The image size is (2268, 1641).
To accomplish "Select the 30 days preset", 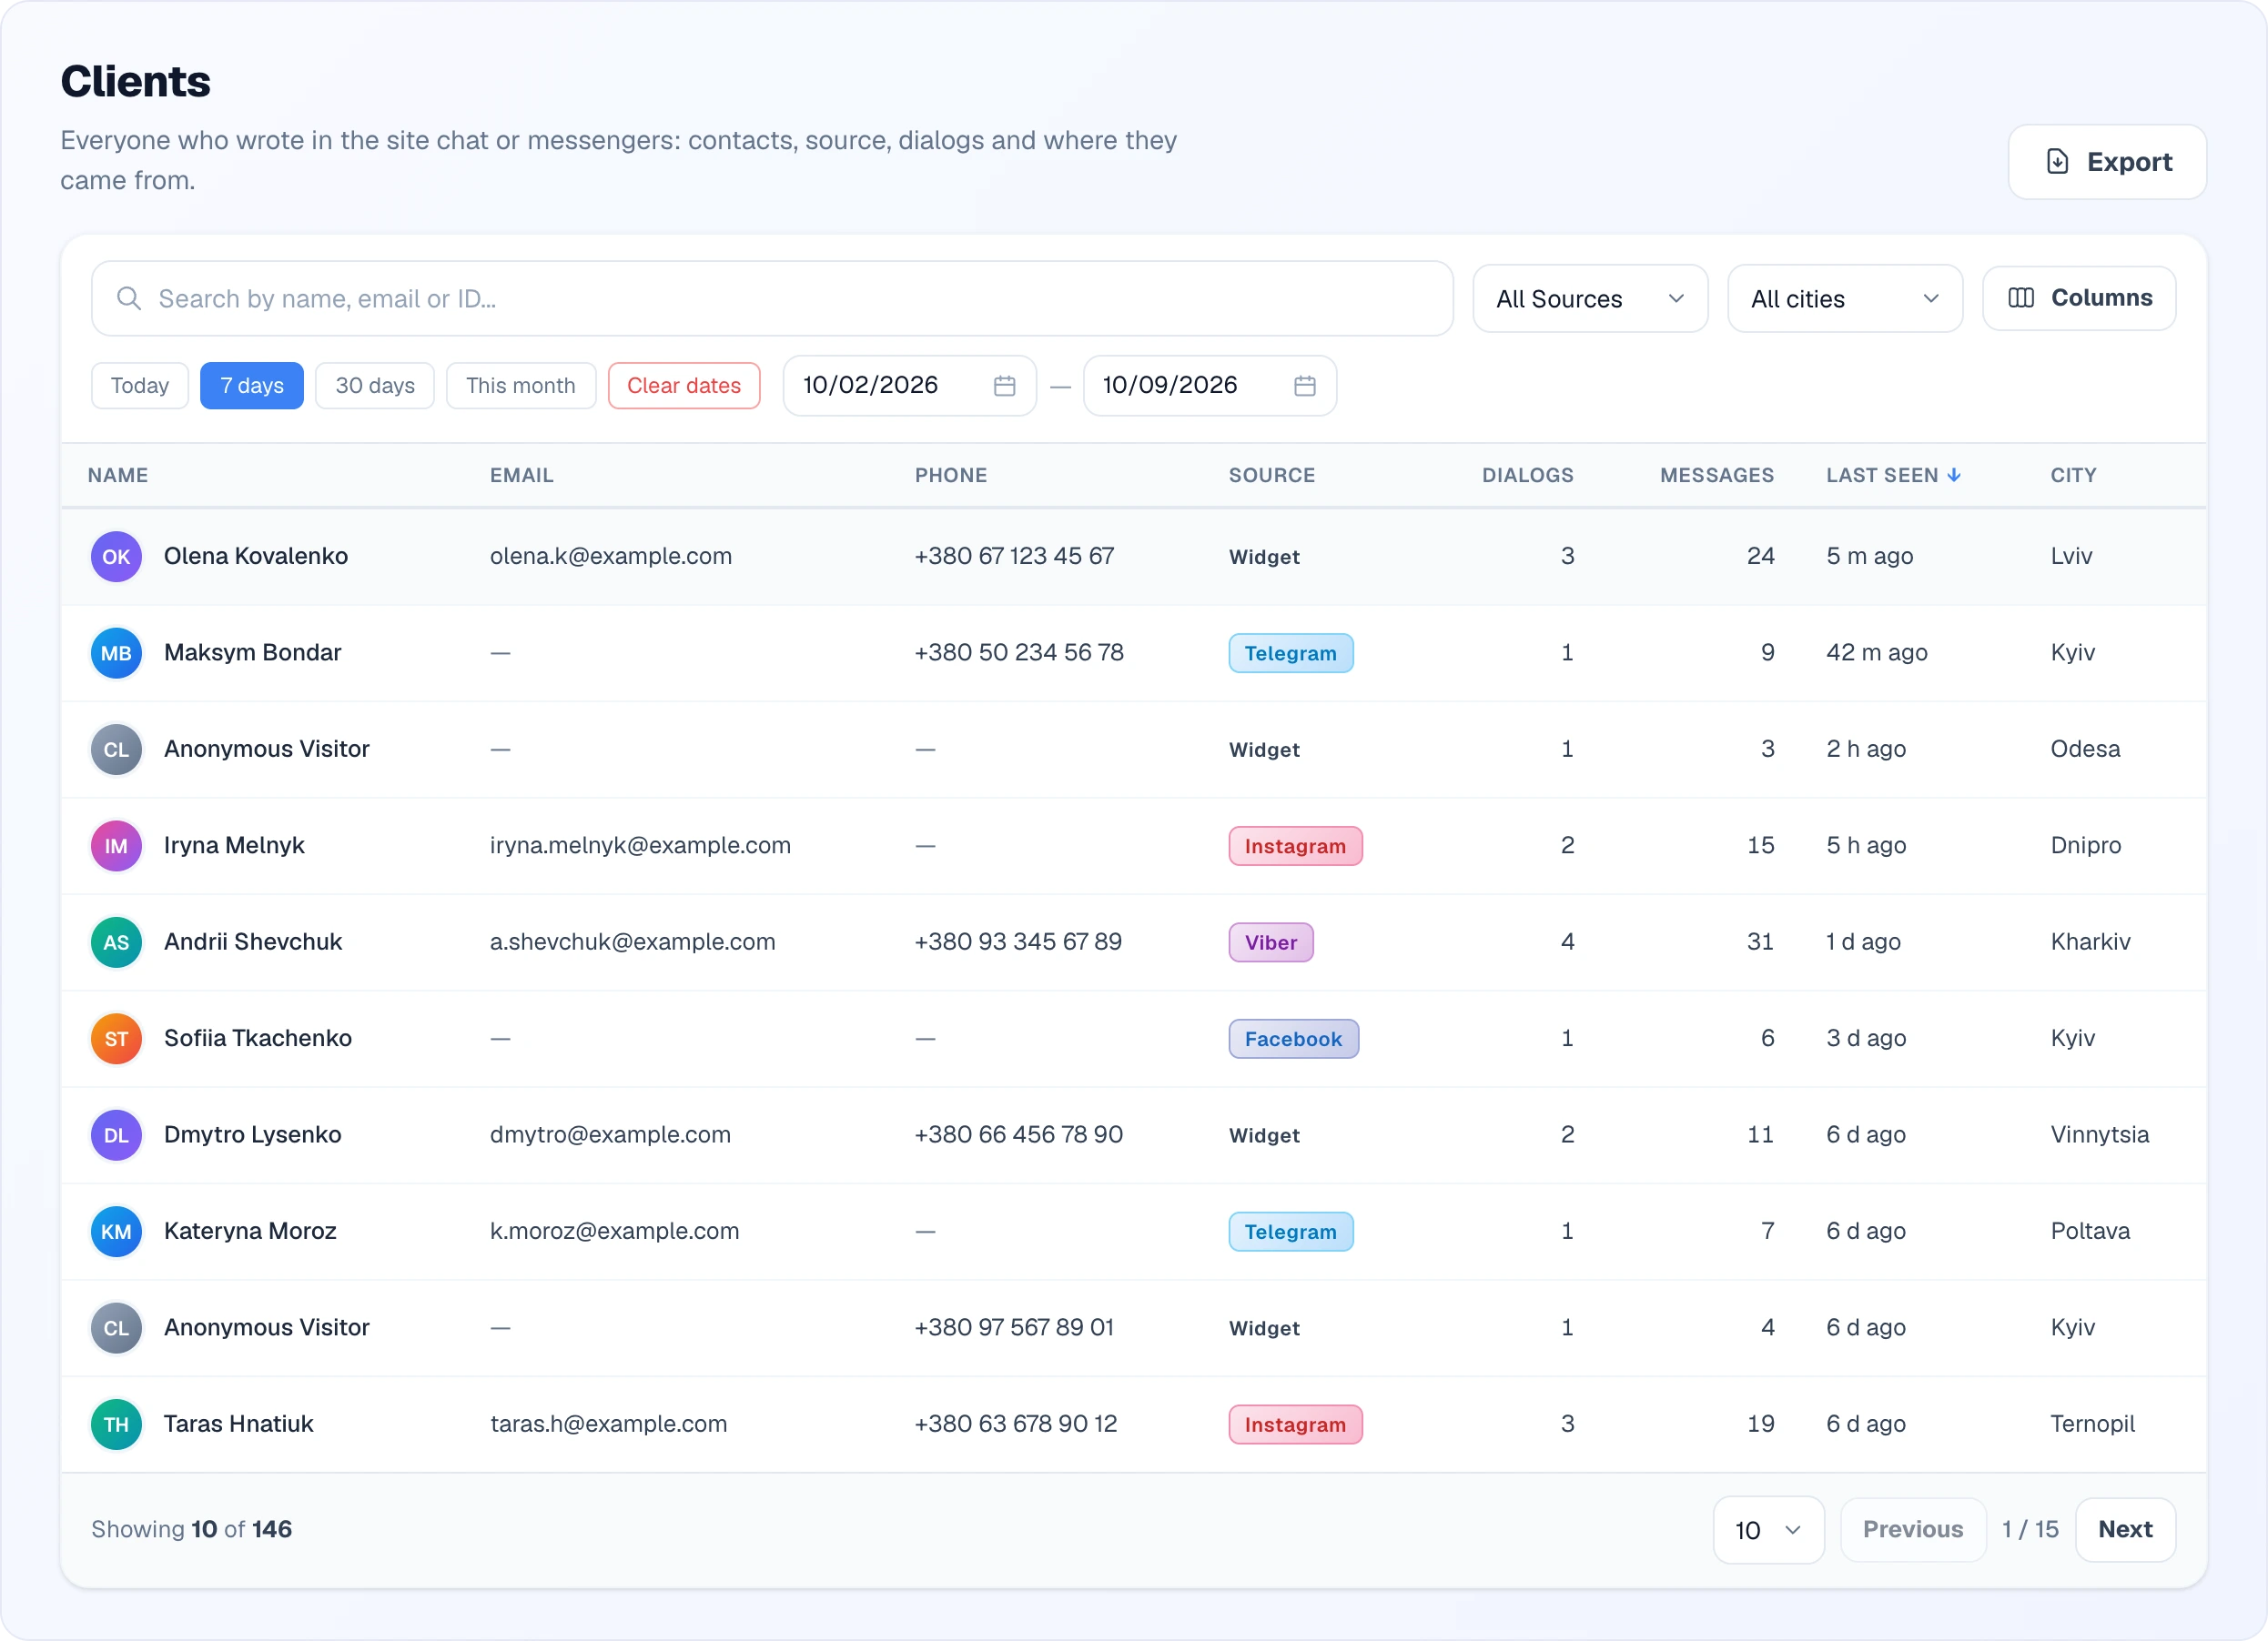I will 375,386.
